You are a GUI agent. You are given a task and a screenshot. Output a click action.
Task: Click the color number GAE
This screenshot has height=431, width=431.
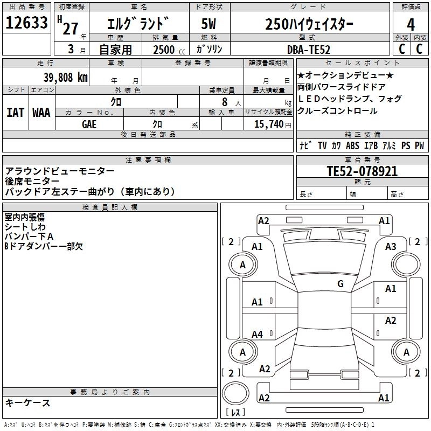89,124
